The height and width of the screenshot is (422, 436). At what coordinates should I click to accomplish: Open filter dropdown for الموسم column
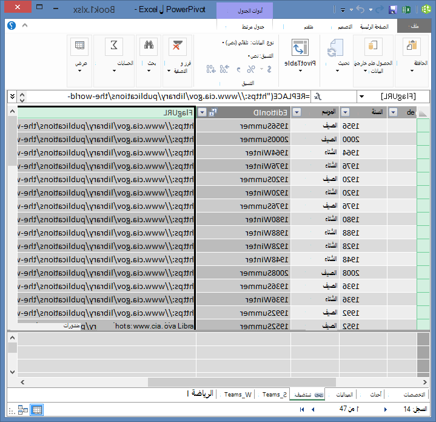point(297,112)
